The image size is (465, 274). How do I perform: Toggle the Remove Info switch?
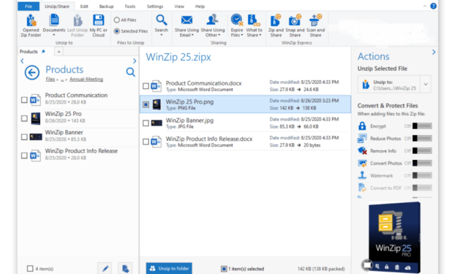[x=422, y=151]
